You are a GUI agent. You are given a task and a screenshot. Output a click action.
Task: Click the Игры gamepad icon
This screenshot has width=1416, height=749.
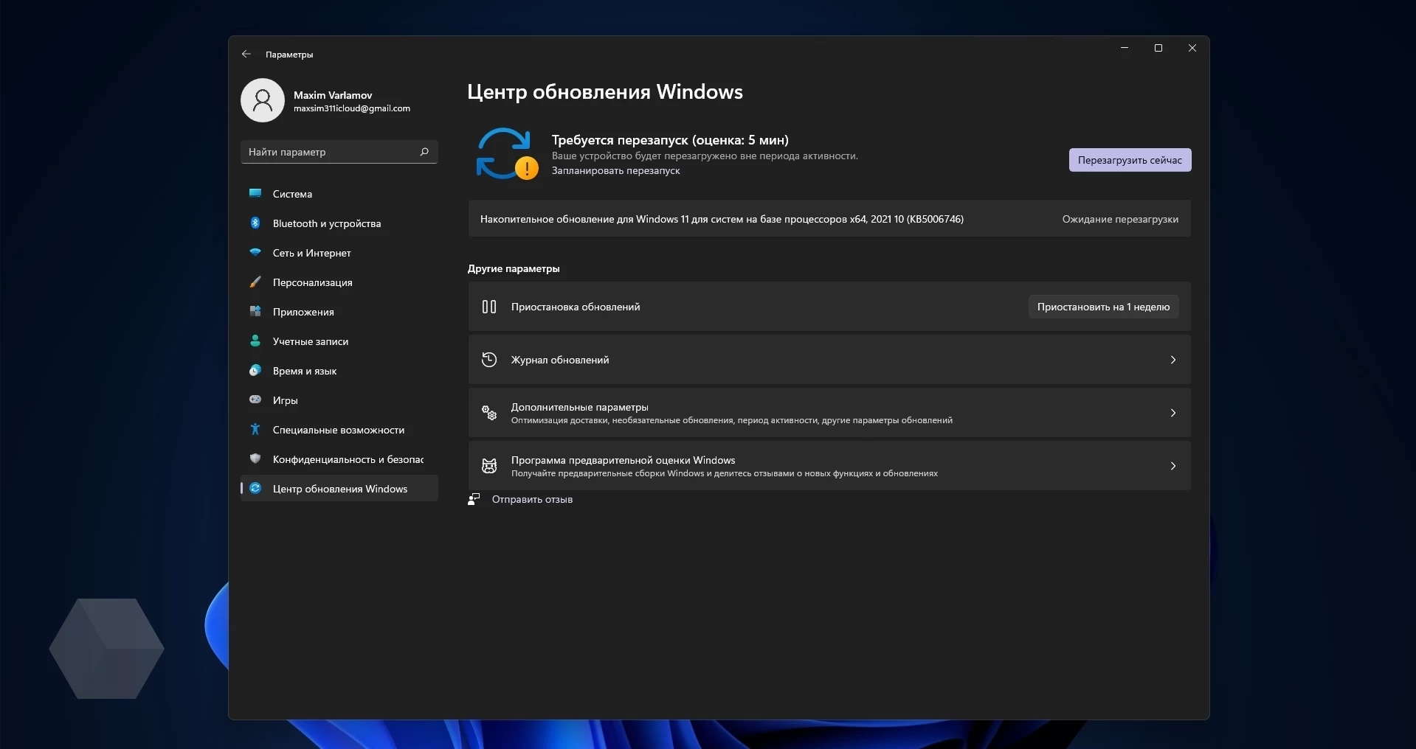point(255,400)
